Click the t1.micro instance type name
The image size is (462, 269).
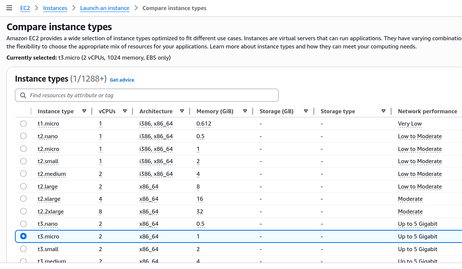[x=49, y=124]
